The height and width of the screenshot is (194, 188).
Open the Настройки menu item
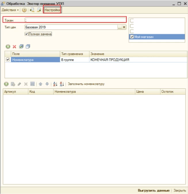[52, 10]
